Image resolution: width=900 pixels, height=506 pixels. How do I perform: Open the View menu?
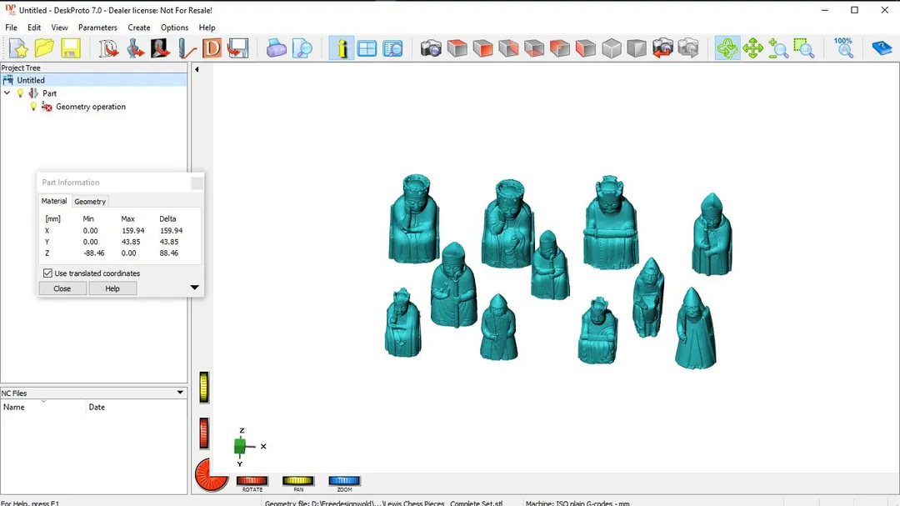click(x=59, y=28)
